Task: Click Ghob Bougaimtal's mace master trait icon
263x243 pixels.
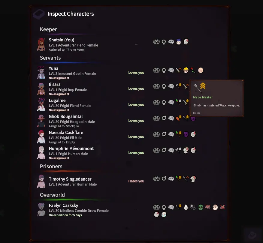Action: [x=186, y=118]
